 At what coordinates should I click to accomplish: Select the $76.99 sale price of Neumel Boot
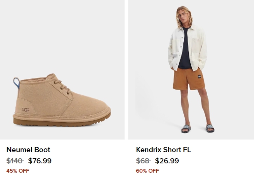click(x=40, y=161)
